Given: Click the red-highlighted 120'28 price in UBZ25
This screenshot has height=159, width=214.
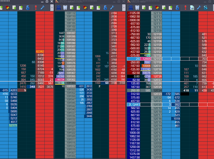Looking at the screenshot, I should (x=157, y=76).
